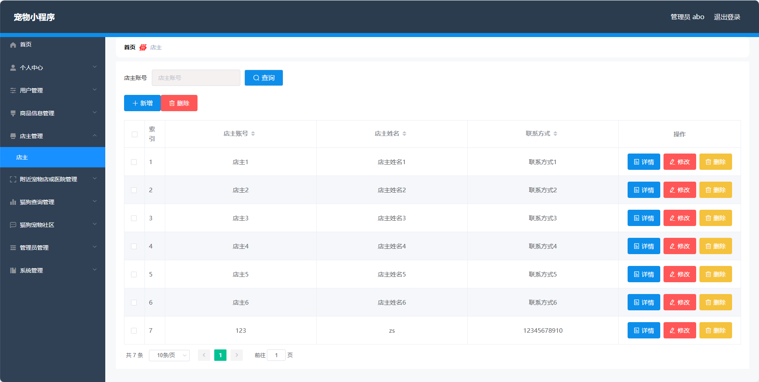Click the 查询 search button

[x=264, y=78]
